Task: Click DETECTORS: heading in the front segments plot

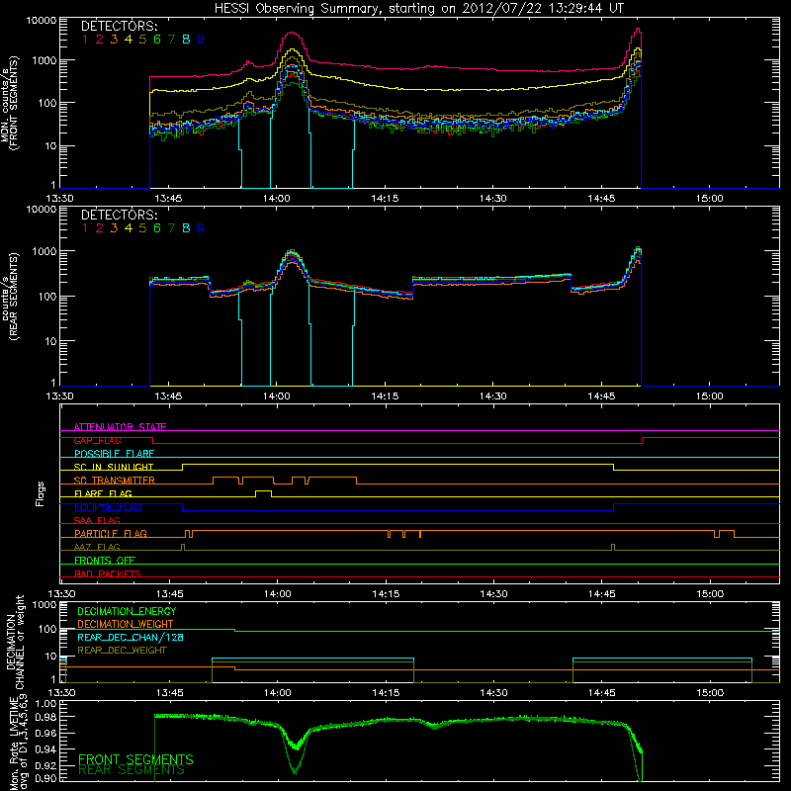Action: click(x=120, y=26)
